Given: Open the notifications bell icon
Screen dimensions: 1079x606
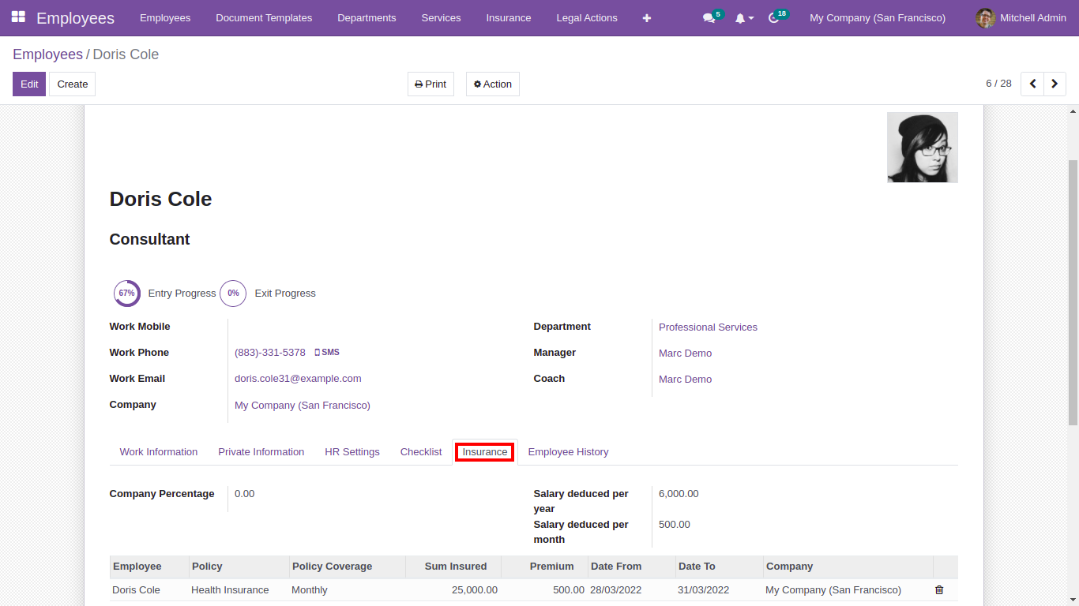Looking at the screenshot, I should (739, 17).
